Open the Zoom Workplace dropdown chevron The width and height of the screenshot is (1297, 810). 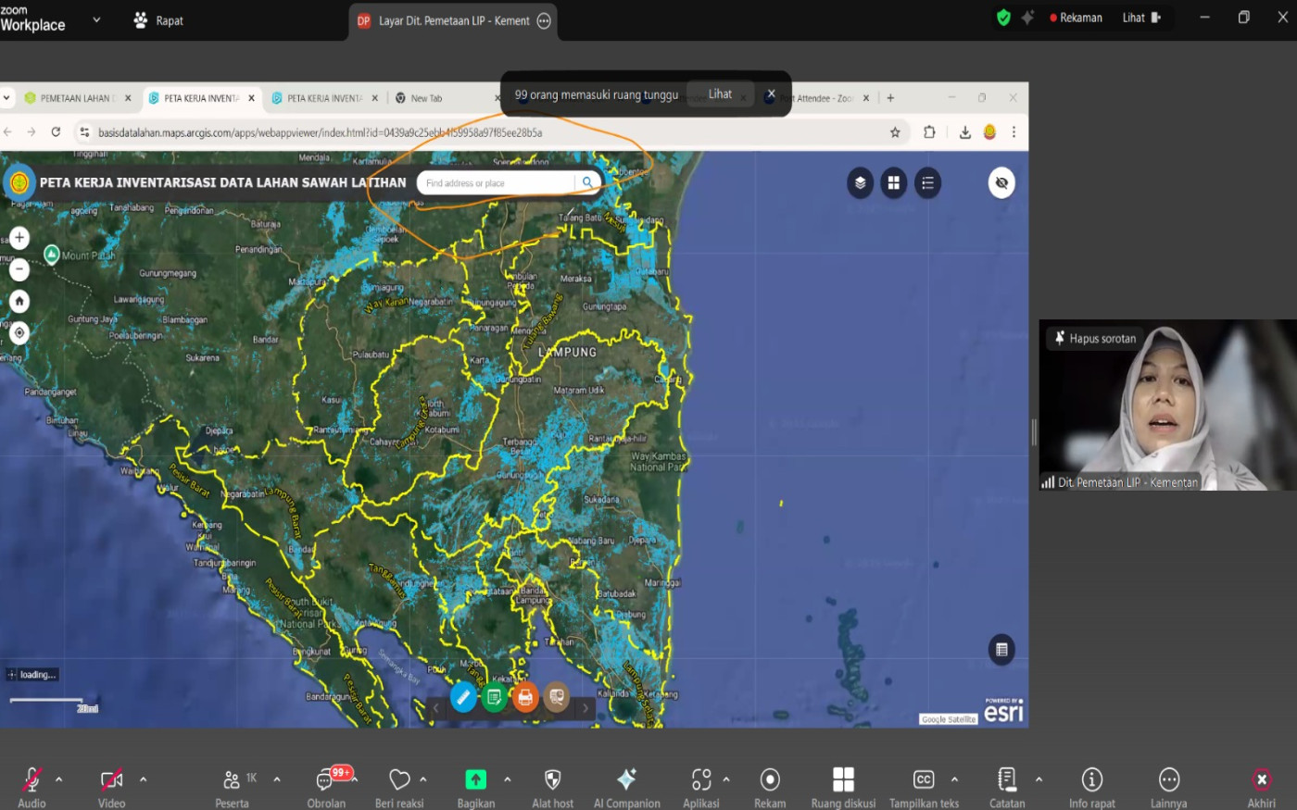(x=96, y=19)
